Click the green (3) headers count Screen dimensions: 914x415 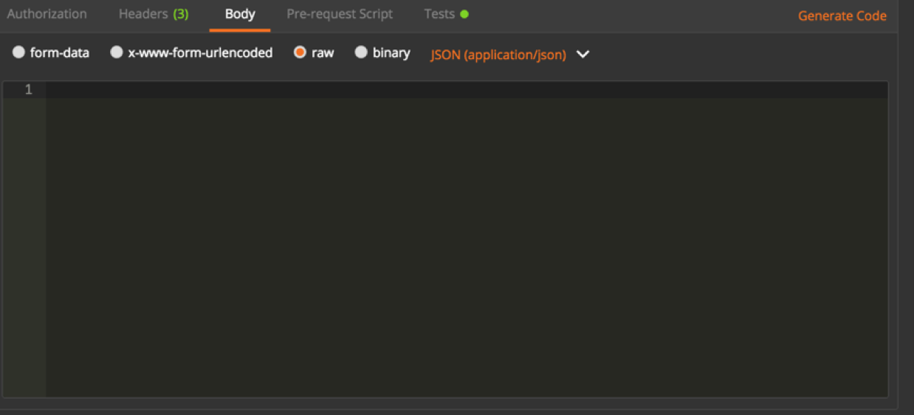(181, 14)
